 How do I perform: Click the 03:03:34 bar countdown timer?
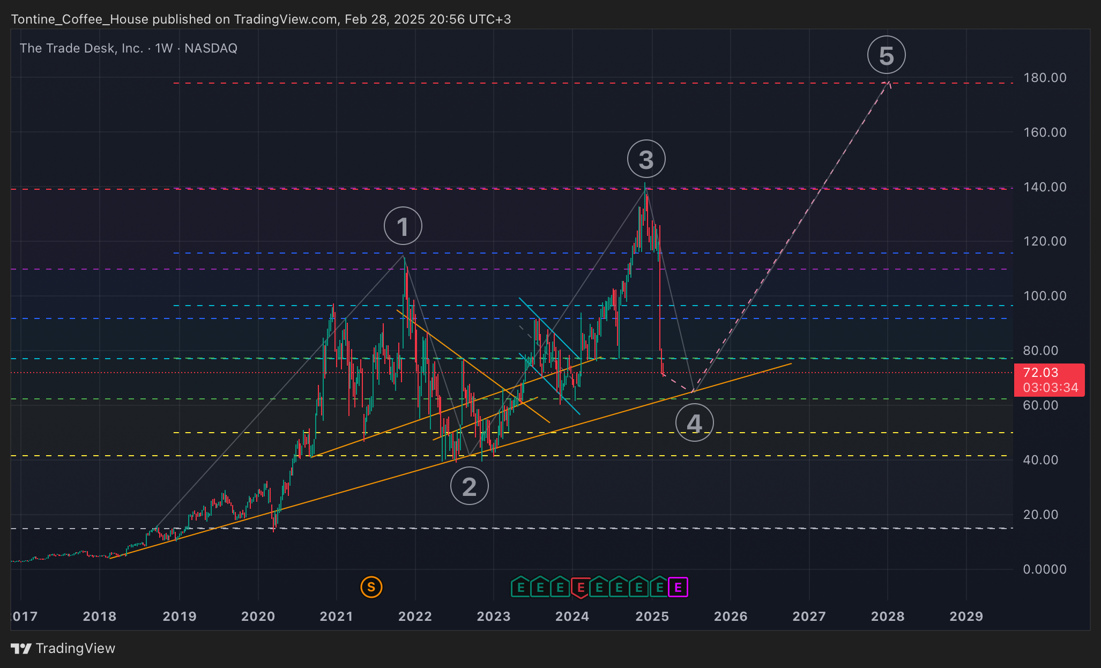(1051, 388)
